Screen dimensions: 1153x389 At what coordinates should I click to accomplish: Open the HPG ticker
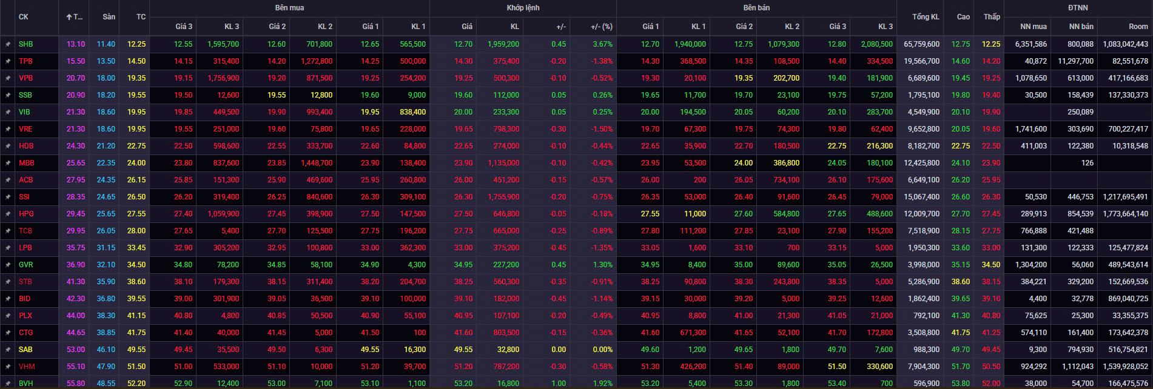point(26,214)
